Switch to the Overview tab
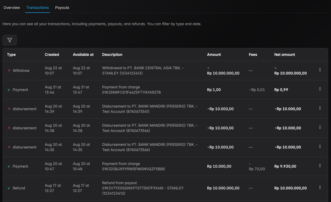The image size is (331, 202). [x=12, y=8]
